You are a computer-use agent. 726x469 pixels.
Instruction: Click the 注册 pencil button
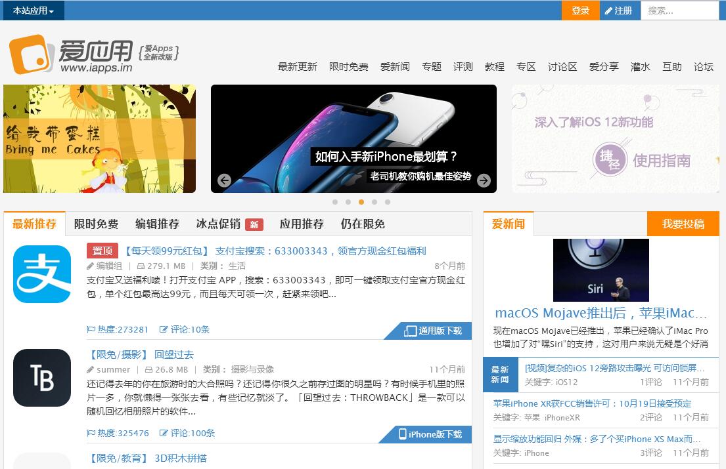coord(619,10)
